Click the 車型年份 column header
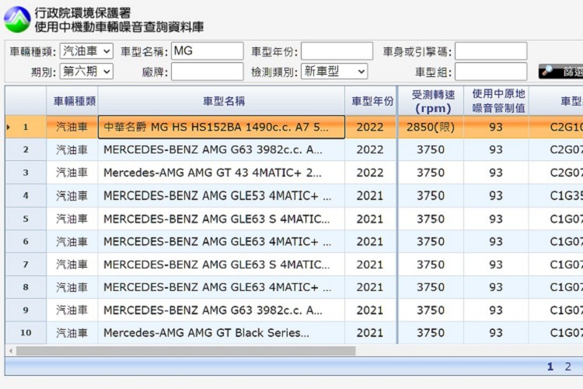The image size is (583, 389). [x=372, y=101]
